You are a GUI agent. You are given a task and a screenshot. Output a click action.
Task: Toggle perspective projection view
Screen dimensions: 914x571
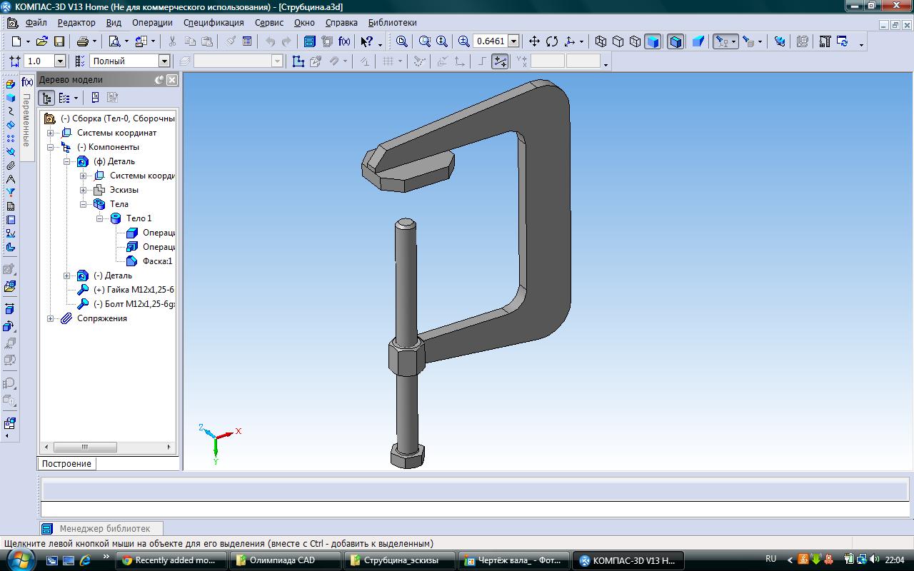pyautogui.click(x=698, y=41)
